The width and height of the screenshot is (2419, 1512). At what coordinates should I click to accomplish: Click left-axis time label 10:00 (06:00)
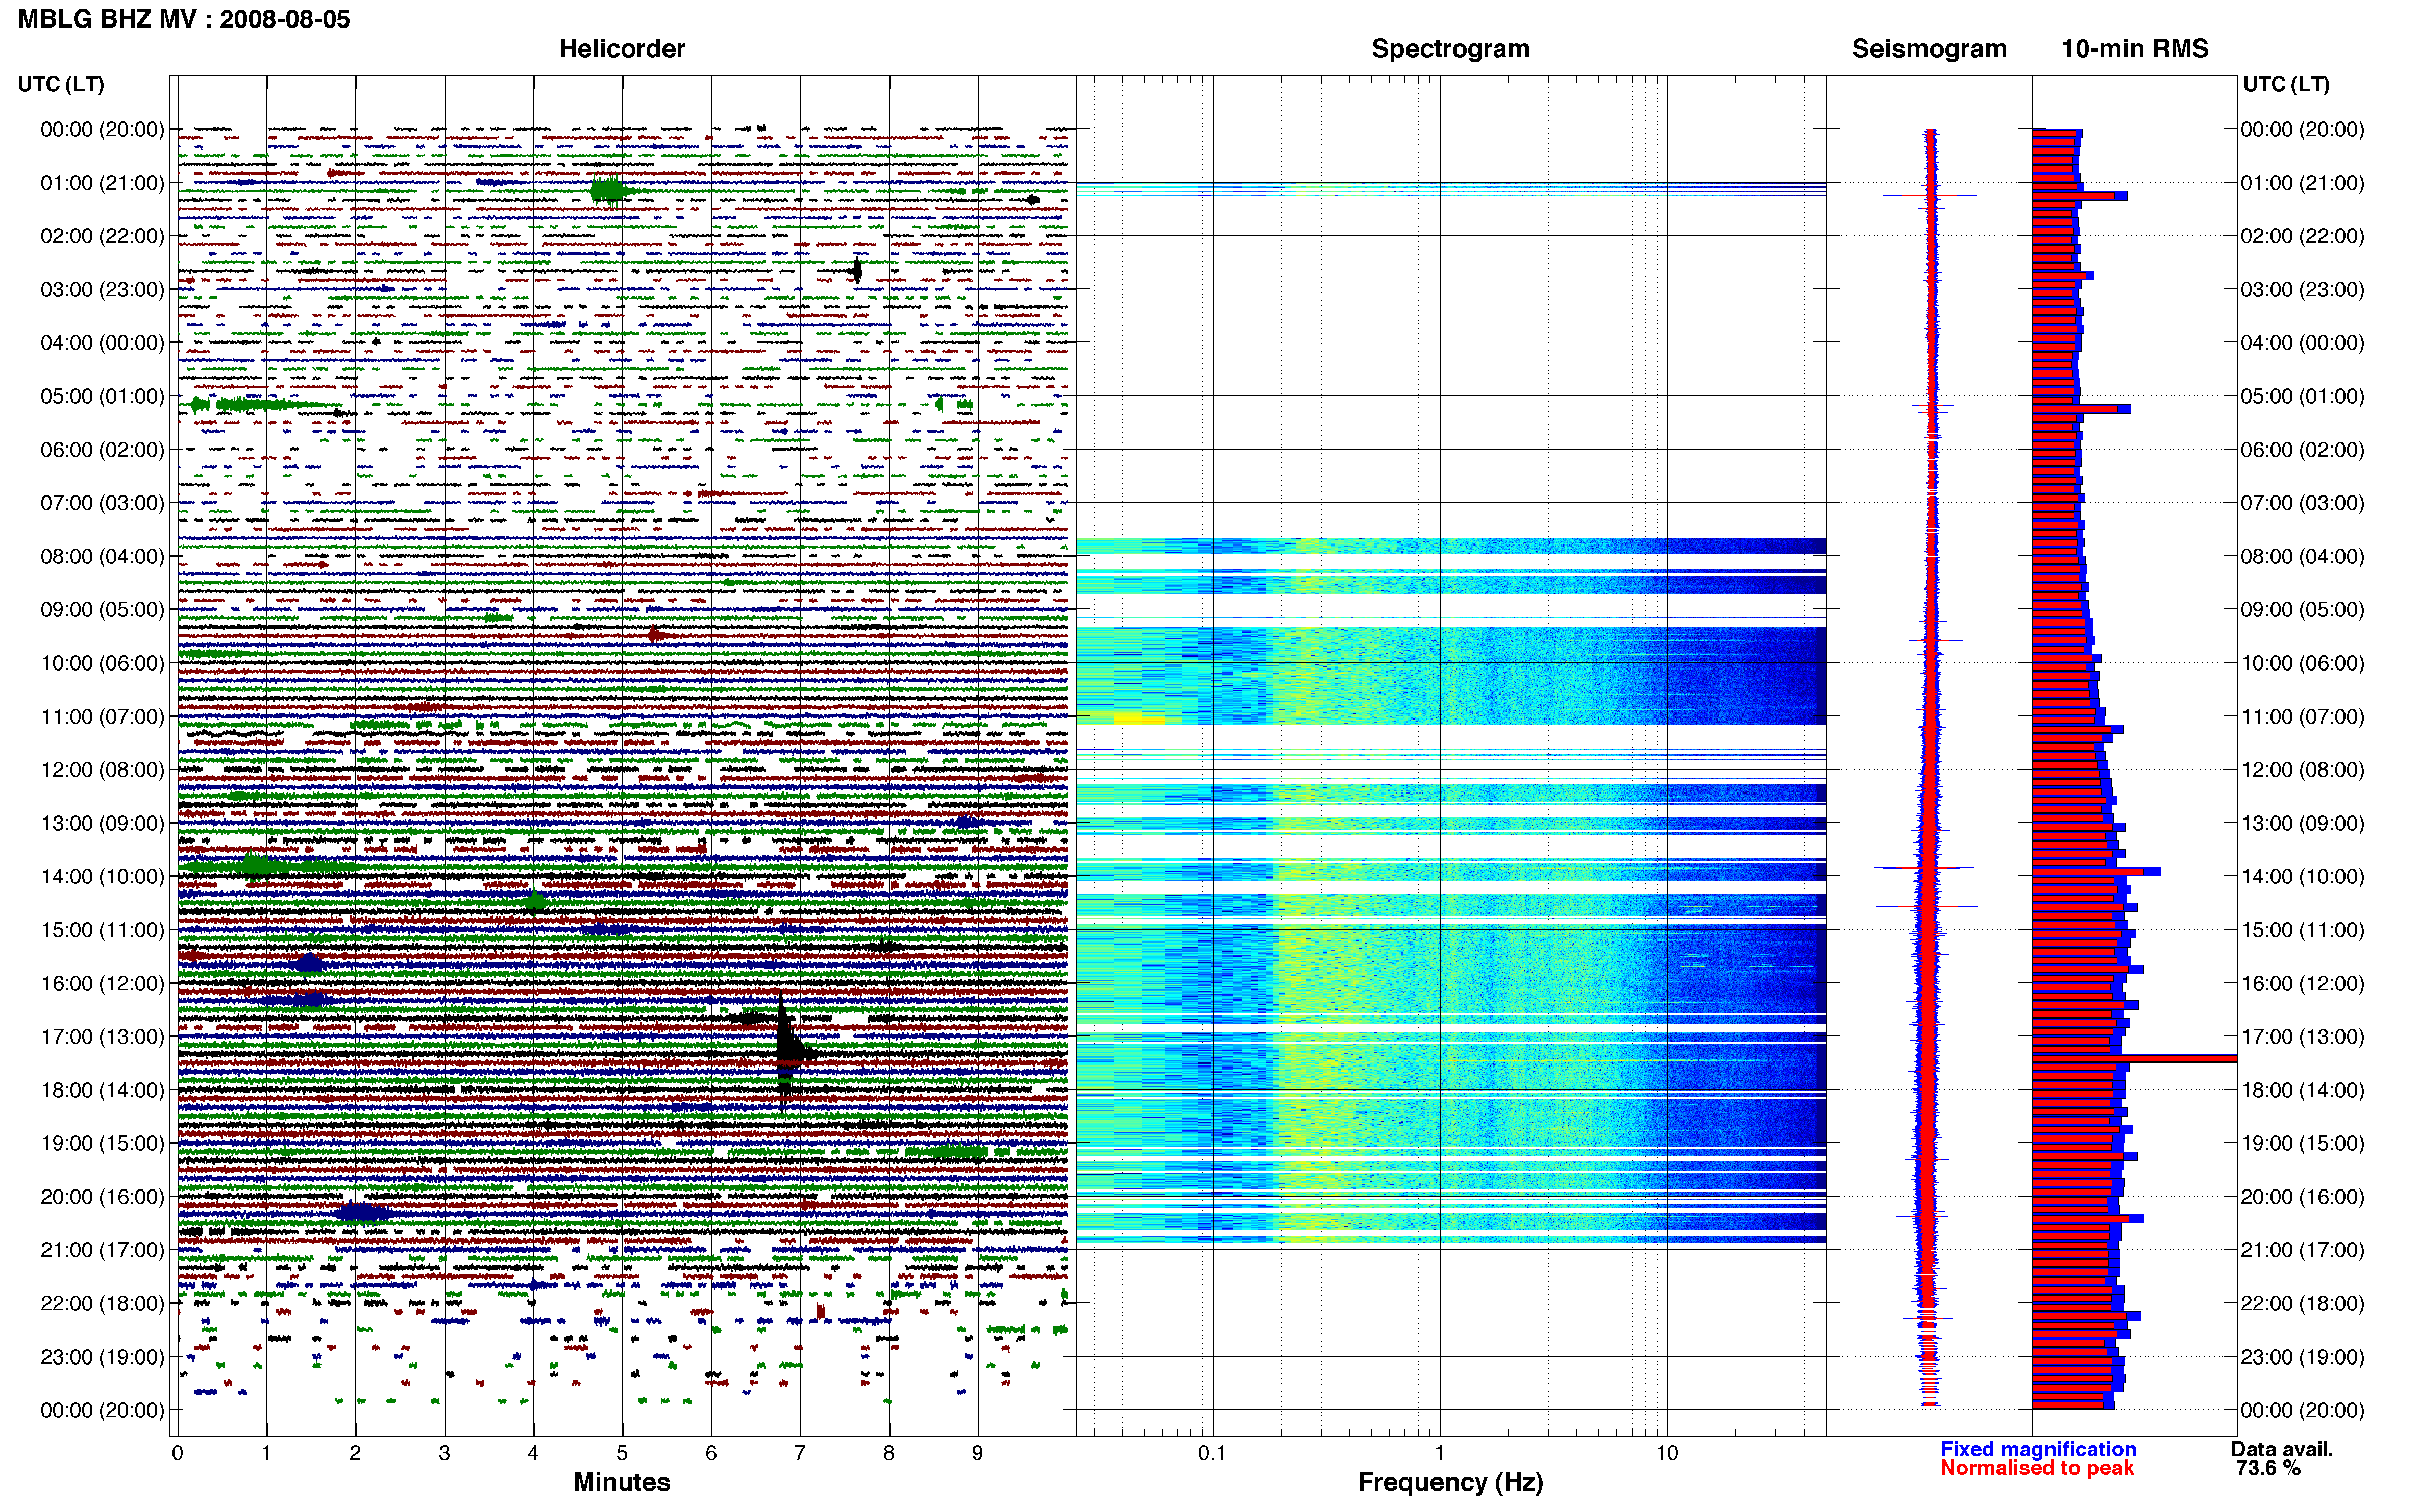point(102,663)
